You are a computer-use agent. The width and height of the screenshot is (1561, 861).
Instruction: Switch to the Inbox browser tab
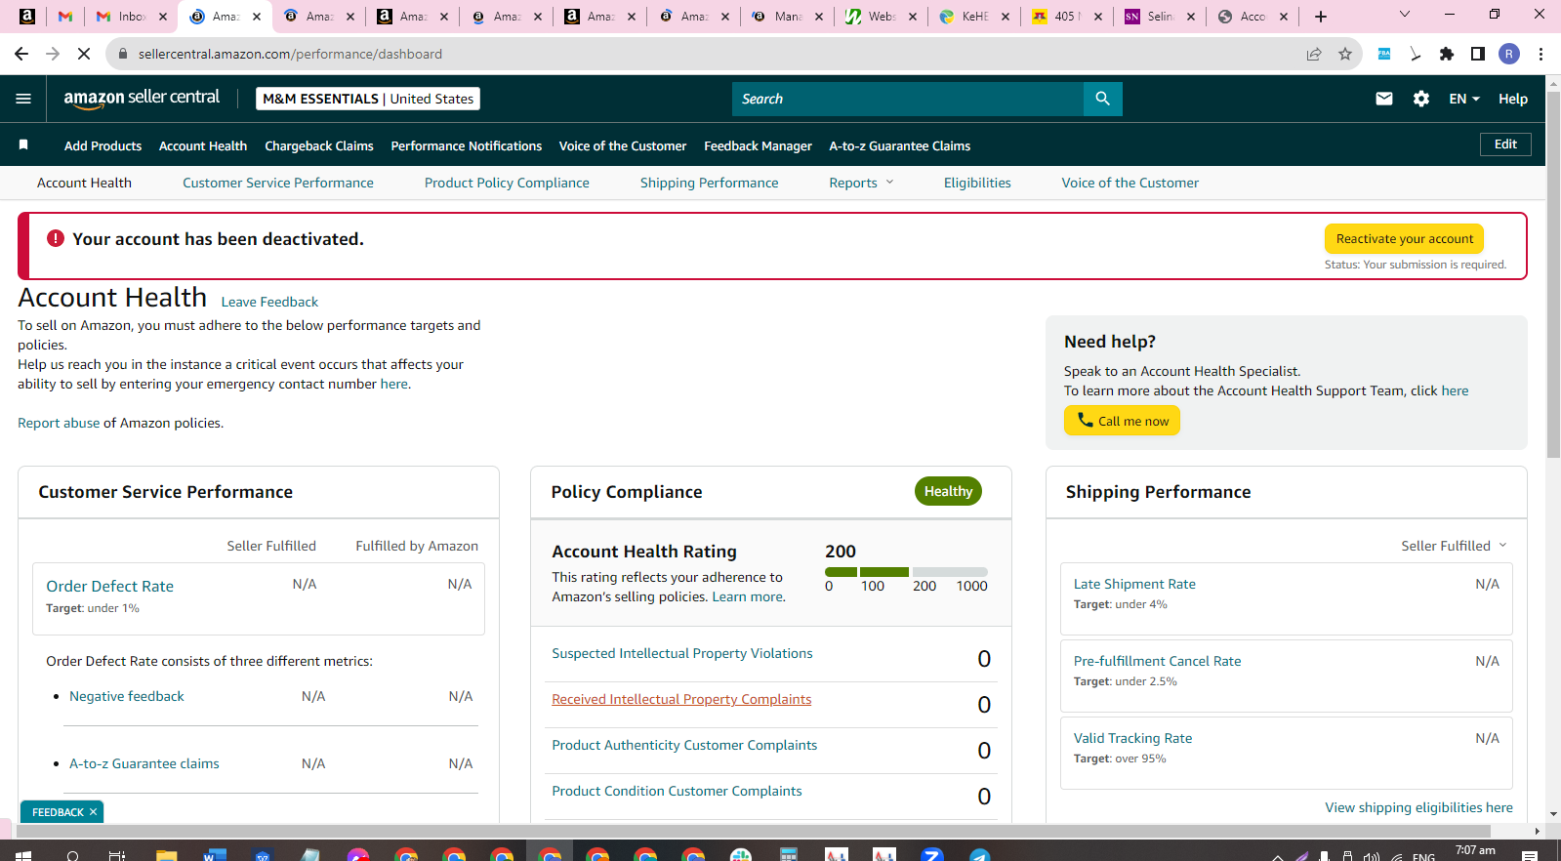pyautogui.click(x=132, y=16)
